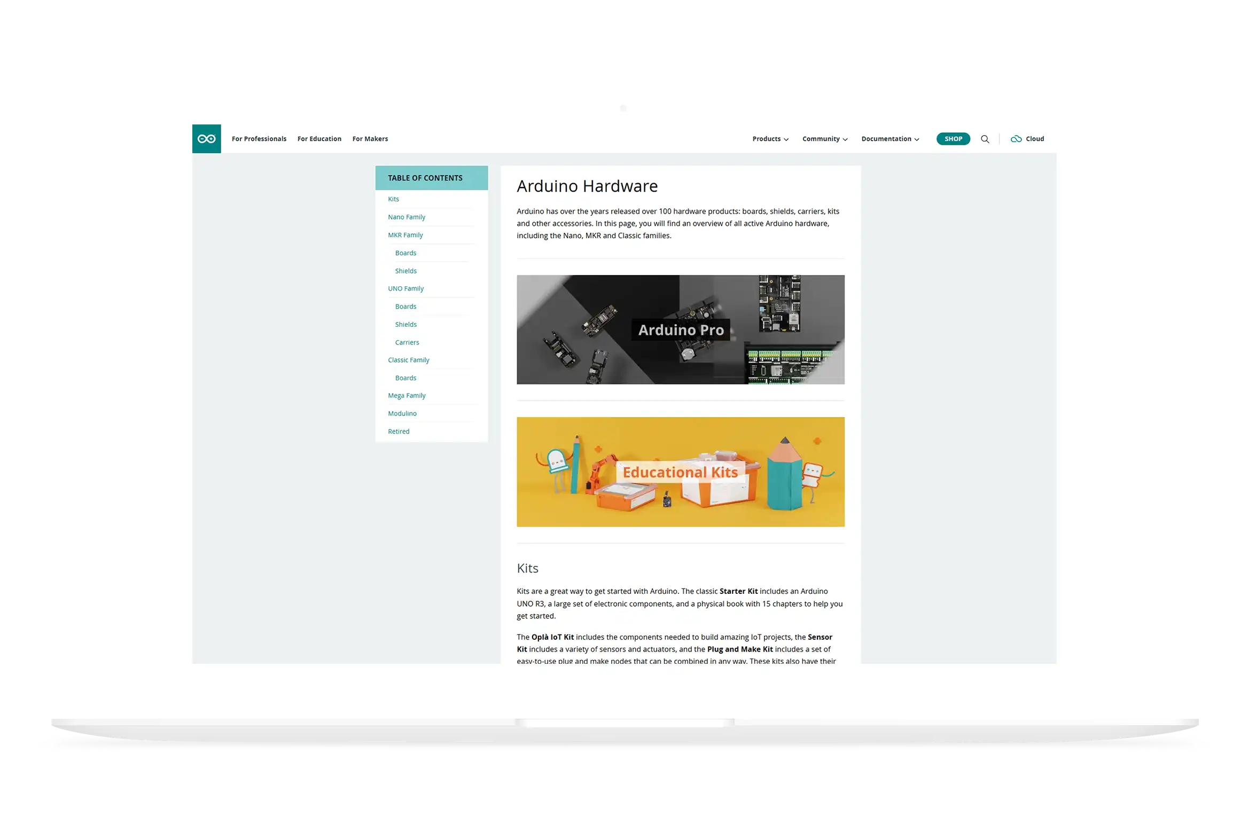
Task: Open the search magnifier icon
Action: point(985,139)
